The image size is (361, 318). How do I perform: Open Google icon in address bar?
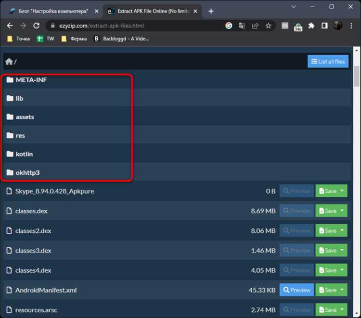[x=229, y=25]
